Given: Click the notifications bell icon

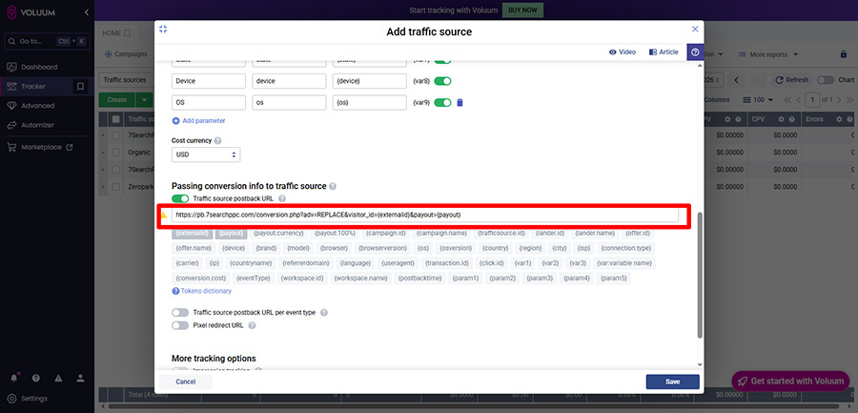Looking at the screenshot, I should tap(14, 379).
